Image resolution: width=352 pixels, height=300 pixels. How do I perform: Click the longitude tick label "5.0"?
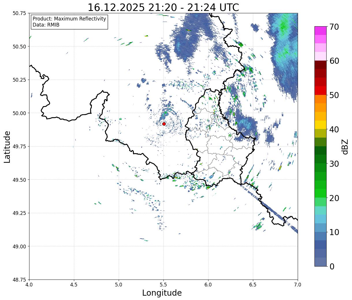point(119,284)
